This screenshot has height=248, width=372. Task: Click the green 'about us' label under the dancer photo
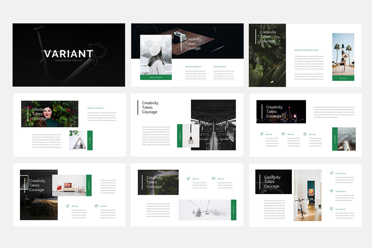coord(343,78)
